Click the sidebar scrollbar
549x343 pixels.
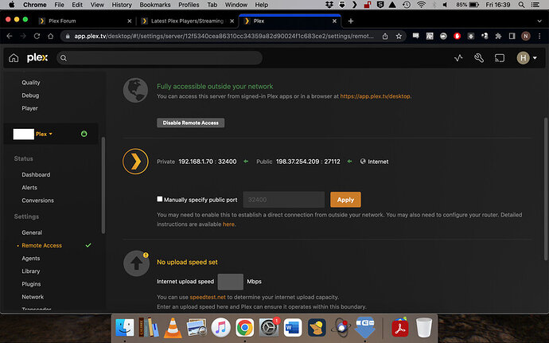103,185
